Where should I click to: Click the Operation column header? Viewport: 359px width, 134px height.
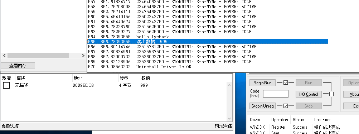[x=280, y=120]
